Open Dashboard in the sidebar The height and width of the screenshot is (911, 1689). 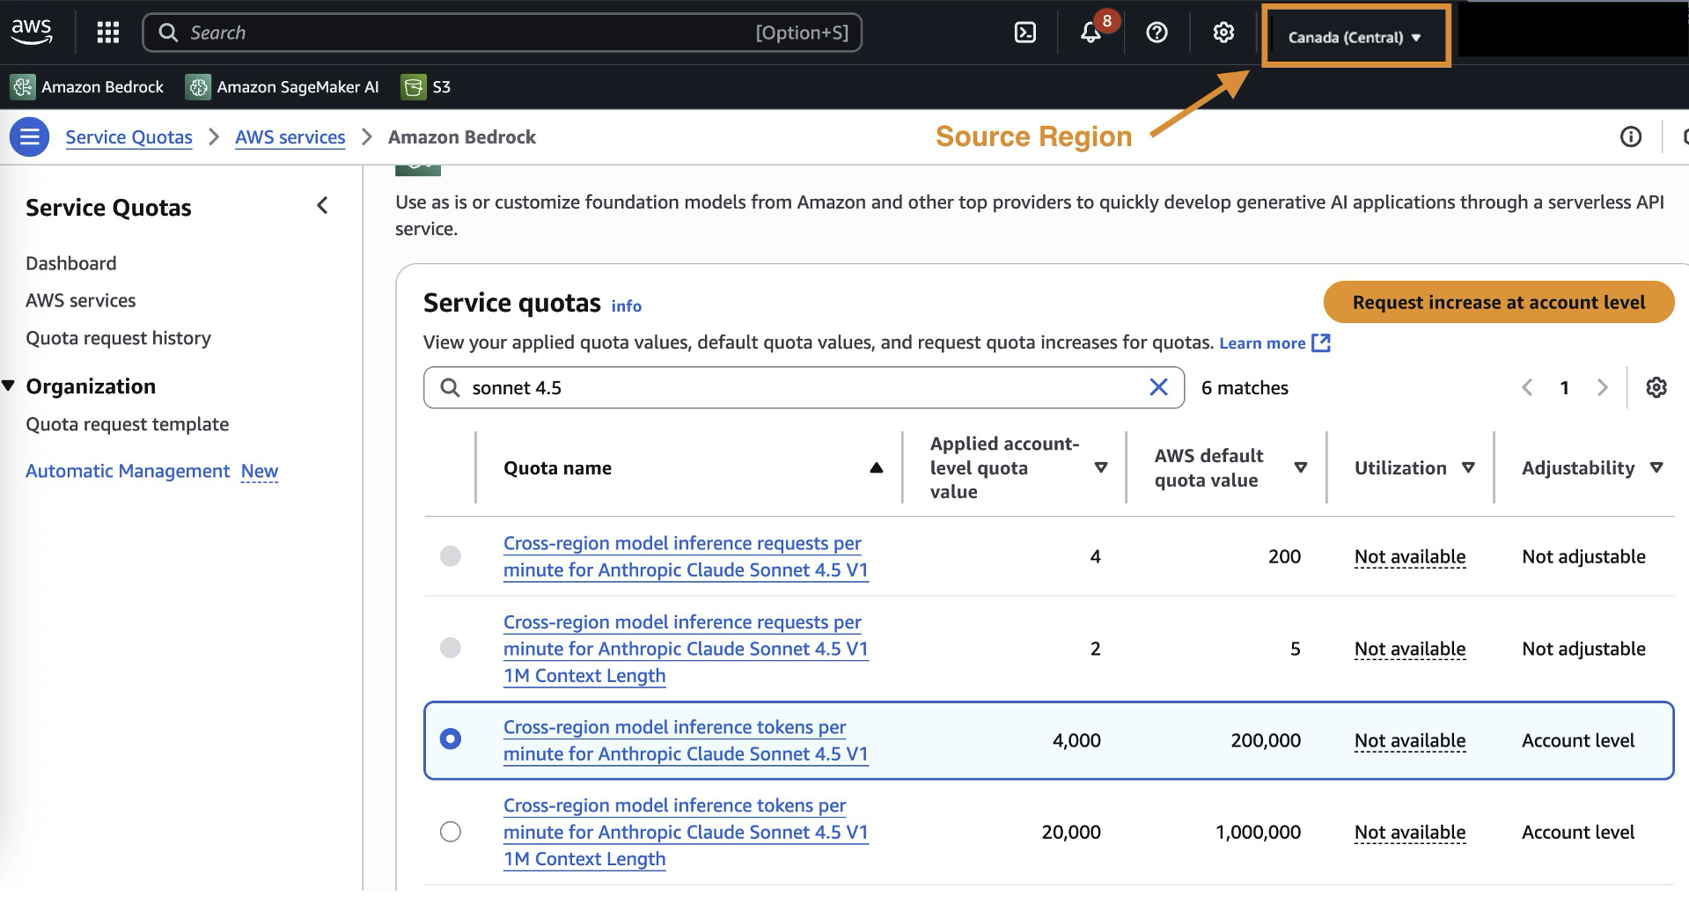(71, 263)
